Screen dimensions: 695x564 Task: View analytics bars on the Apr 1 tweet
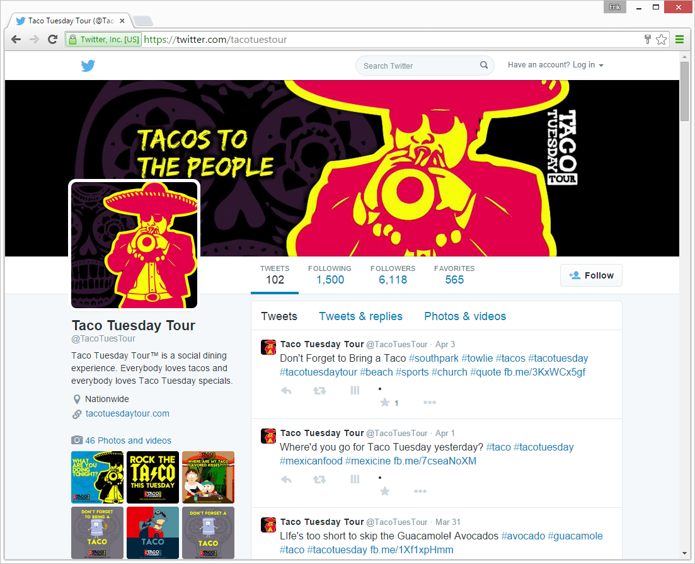(355, 480)
